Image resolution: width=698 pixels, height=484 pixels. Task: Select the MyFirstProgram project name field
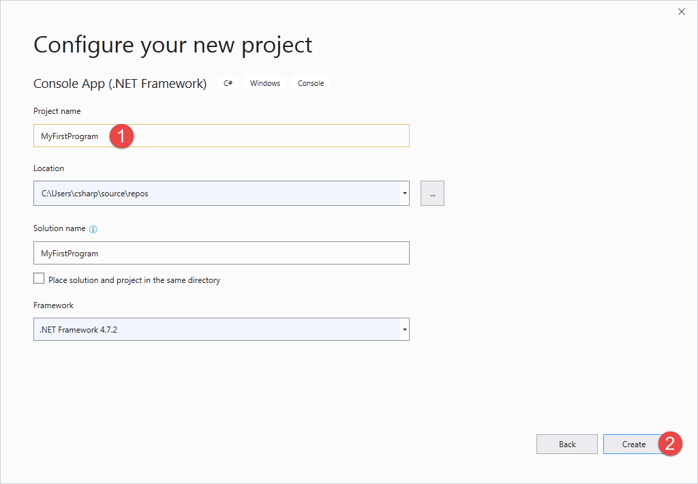(221, 136)
